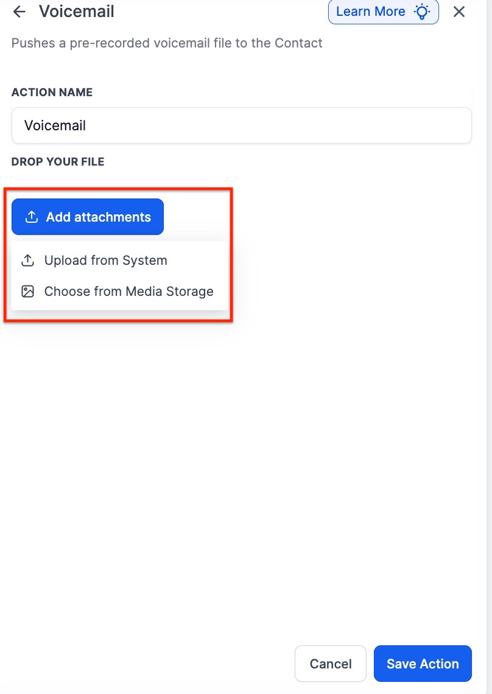The image size is (492, 694).
Task: Click the word Contact in the description
Action: 298,43
